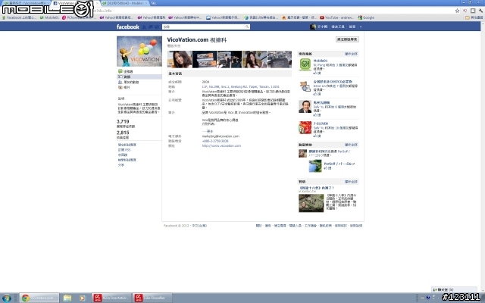Screen dimensions: 485x303
Task: Open the fourth strip photo of woman in dress
Action: click(x=255, y=59)
